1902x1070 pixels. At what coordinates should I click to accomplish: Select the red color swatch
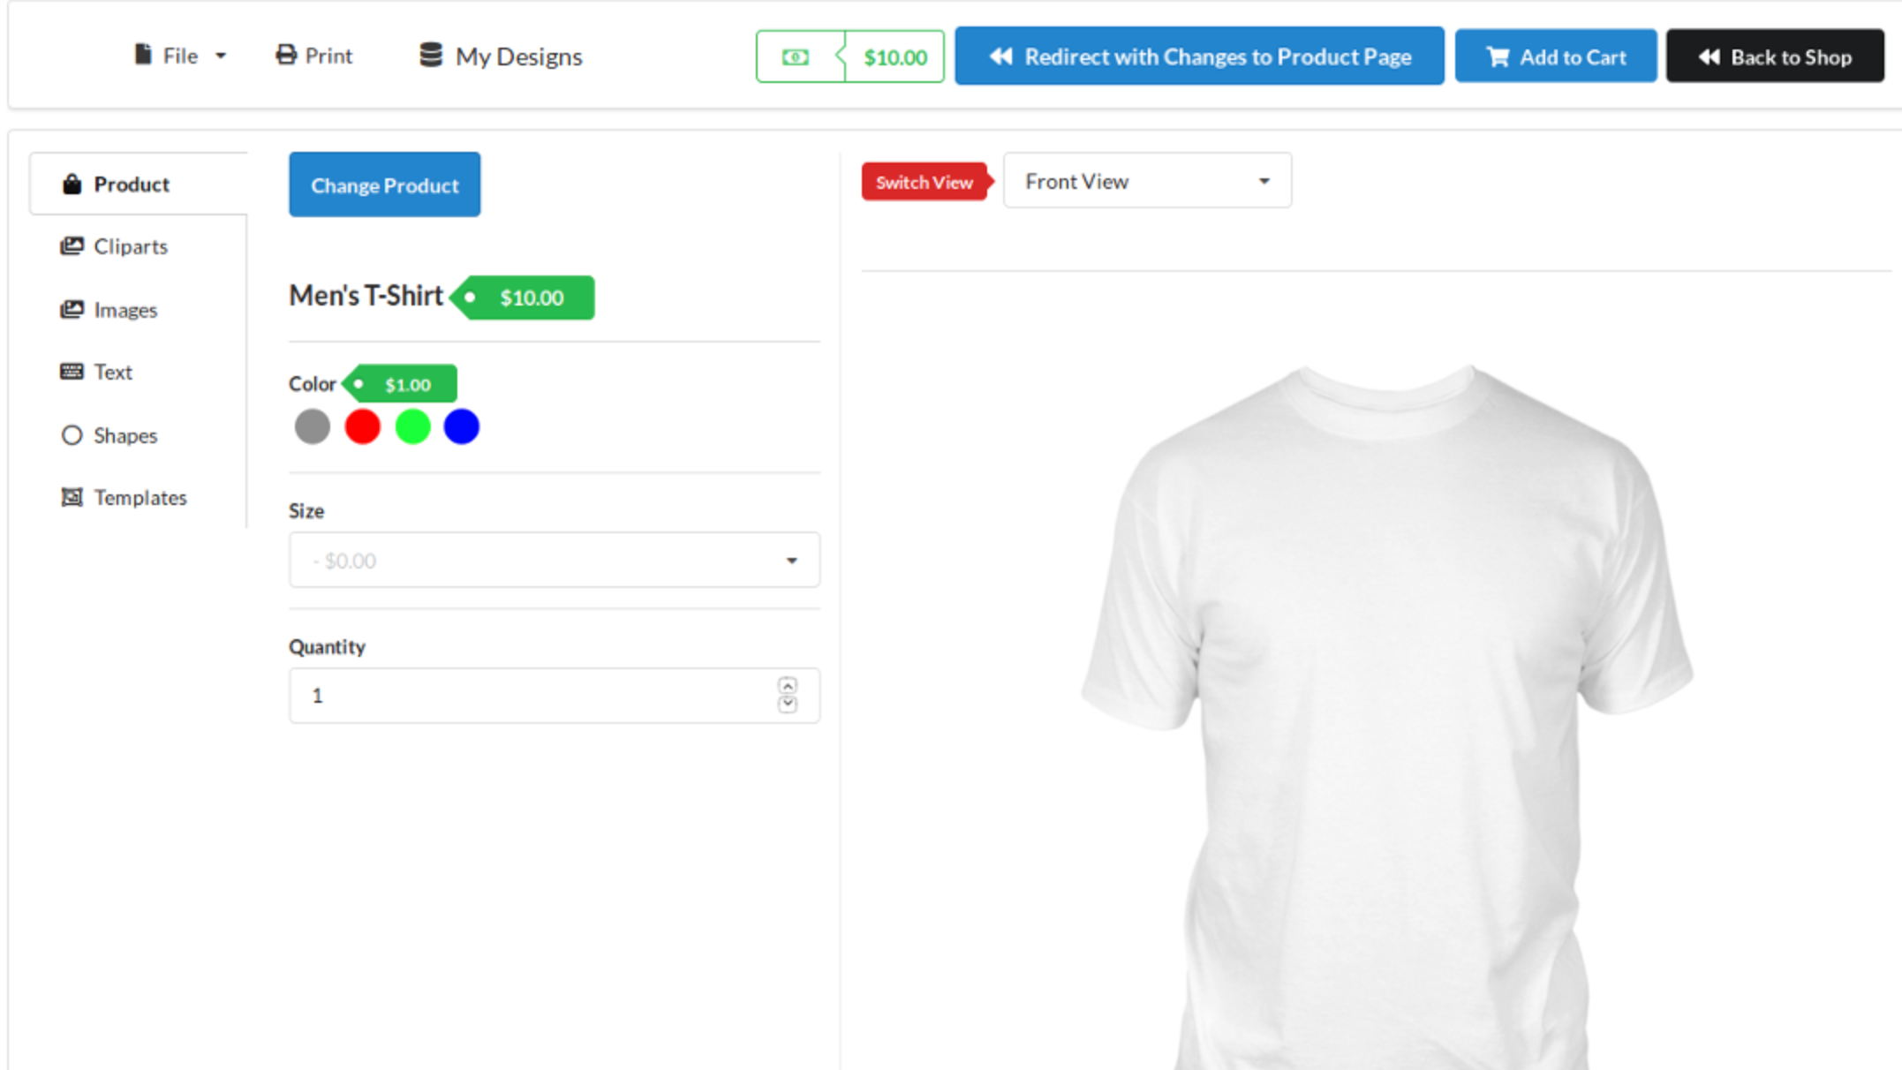click(x=362, y=426)
